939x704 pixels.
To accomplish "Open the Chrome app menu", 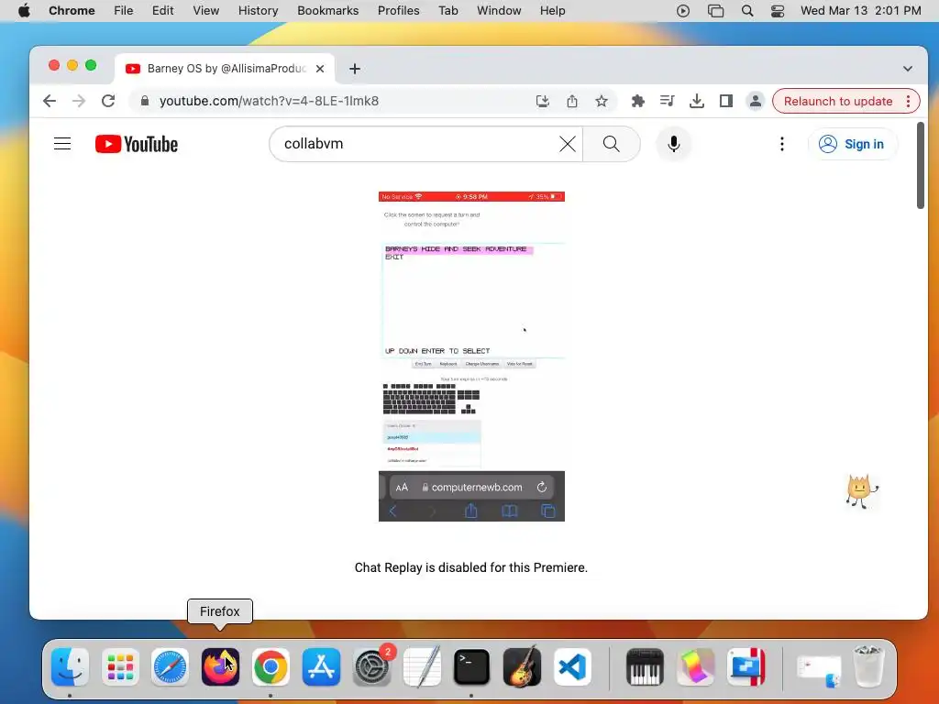I will pos(72,11).
